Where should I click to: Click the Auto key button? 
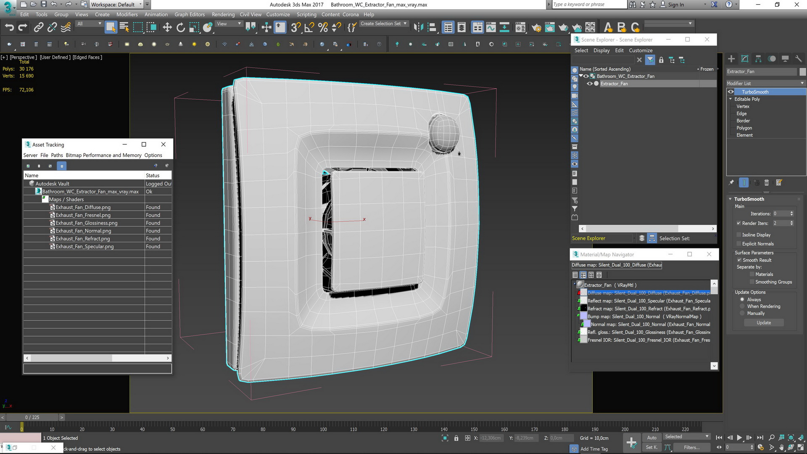[x=651, y=438]
